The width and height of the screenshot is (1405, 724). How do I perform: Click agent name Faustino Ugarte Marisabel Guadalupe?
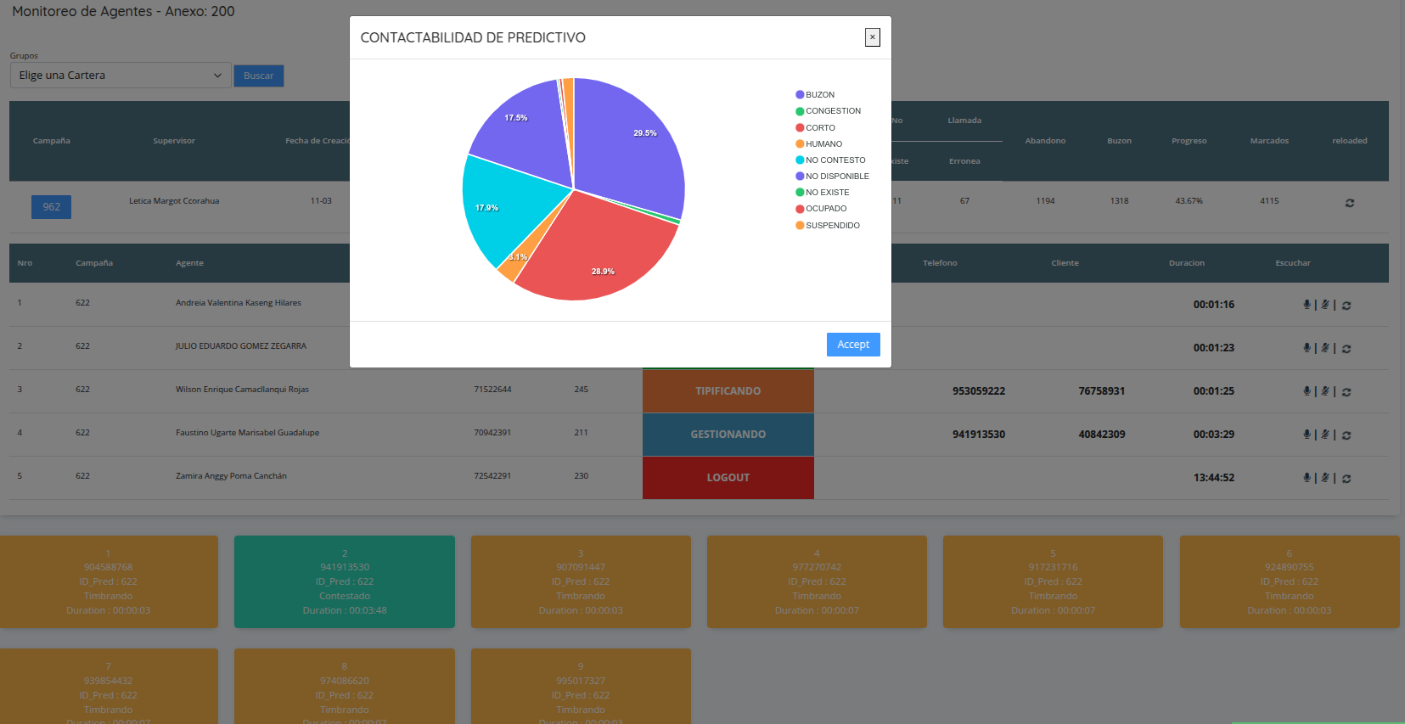tap(247, 433)
